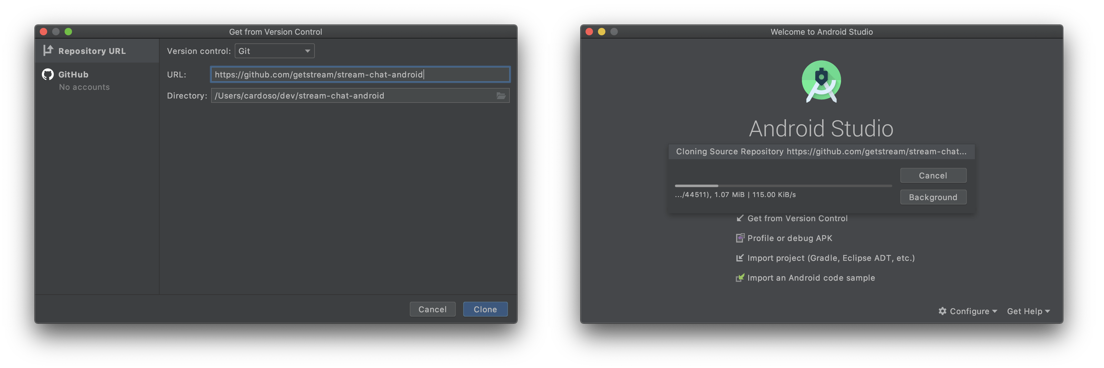Click the 'Get from Version Control' window title
This screenshot has width=1104, height=368.
click(276, 32)
